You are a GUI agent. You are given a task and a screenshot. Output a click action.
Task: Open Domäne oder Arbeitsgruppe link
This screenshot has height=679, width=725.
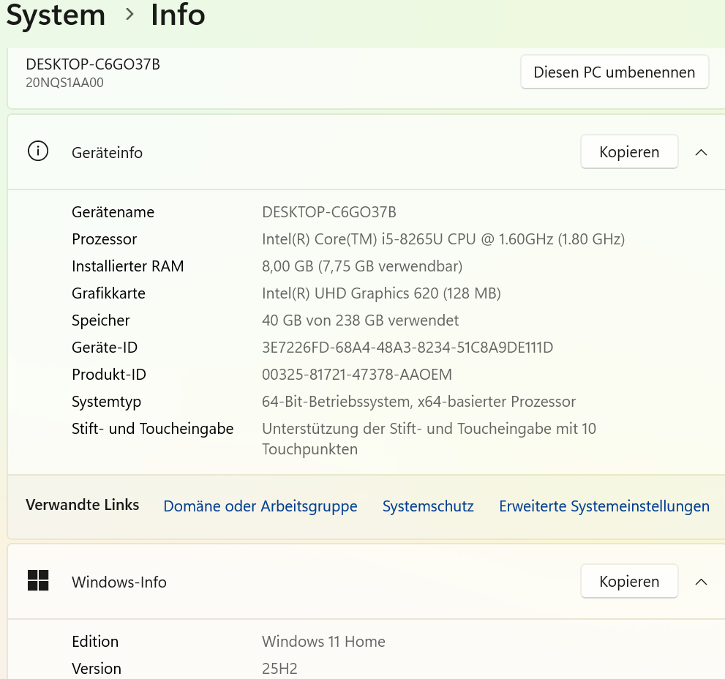click(x=260, y=506)
